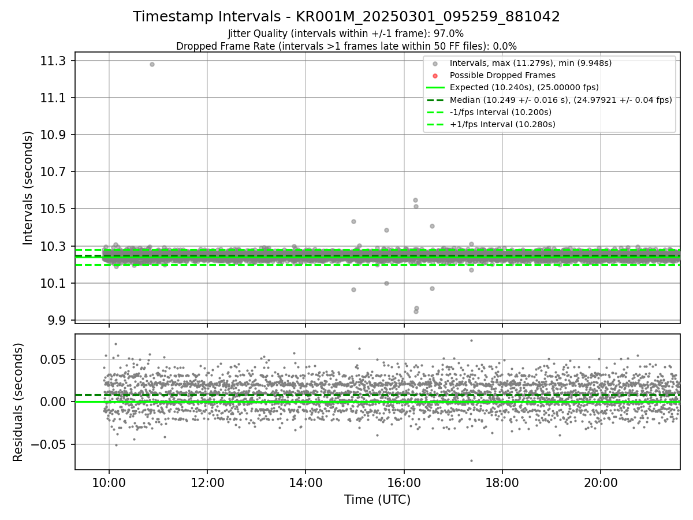Click the plot title 'Timestamp Intervals - KR001M_20250301_095259_881042'
This screenshot has width=693, height=520.
pyautogui.click(x=346, y=17)
